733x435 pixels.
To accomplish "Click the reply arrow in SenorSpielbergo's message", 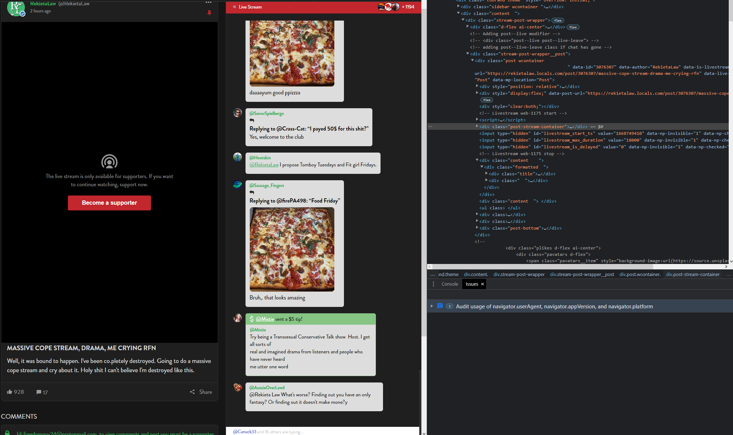I will (x=252, y=121).
